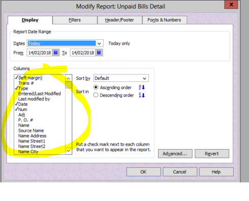Check the Entered/Last Modified column
The width and height of the screenshot is (249, 201).
(40, 94)
